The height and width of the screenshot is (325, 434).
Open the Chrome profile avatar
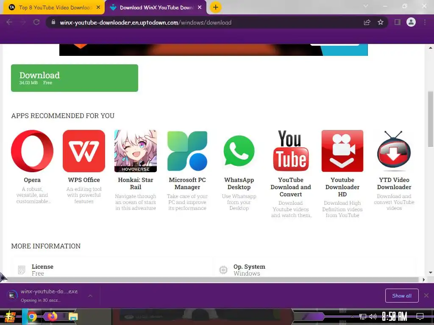point(411,22)
